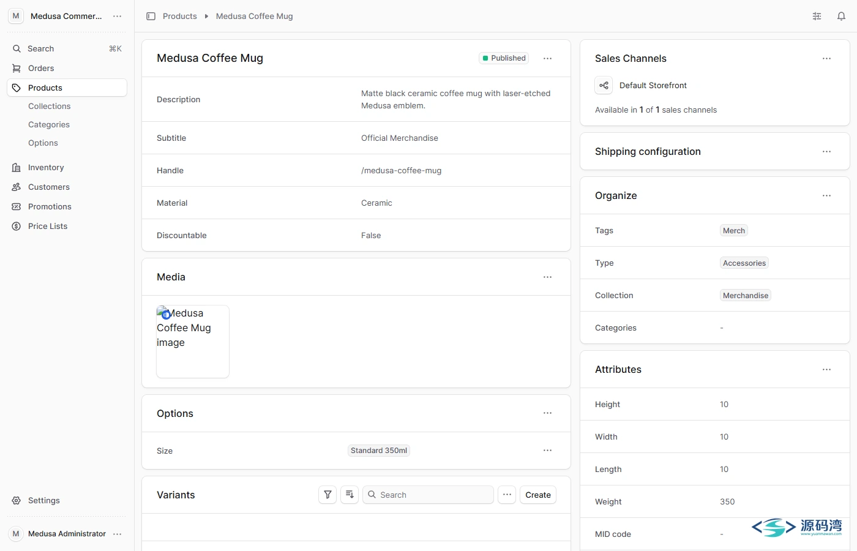Toggle the sidebar panel icon

click(151, 16)
